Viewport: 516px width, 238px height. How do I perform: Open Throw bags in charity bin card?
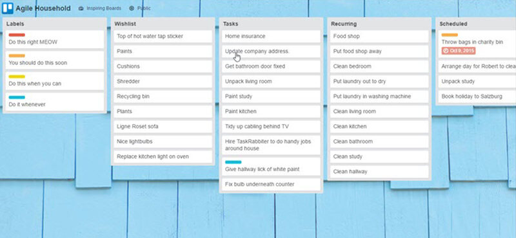pos(477,44)
